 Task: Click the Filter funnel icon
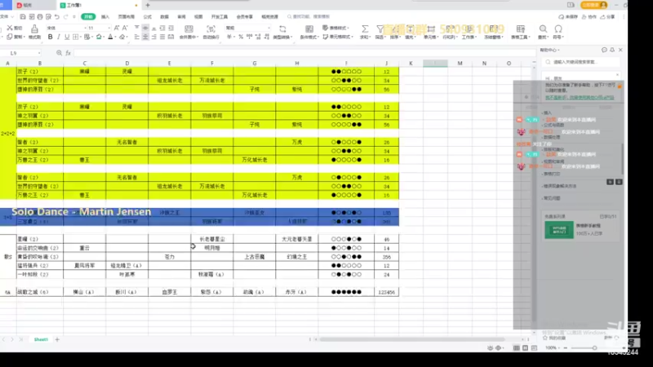pyautogui.click(x=380, y=29)
